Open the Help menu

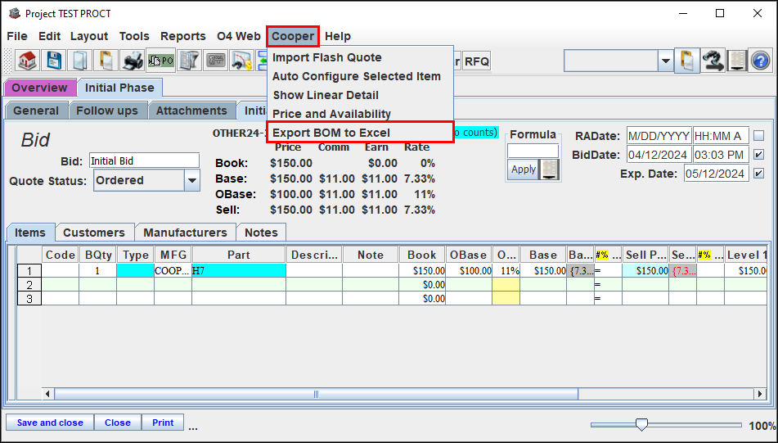[338, 36]
